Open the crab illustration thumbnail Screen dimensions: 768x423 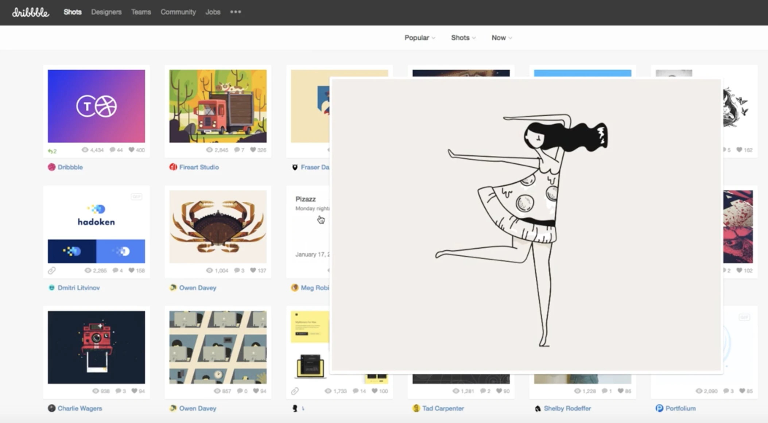pyautogui.click(x=218, y=226)
